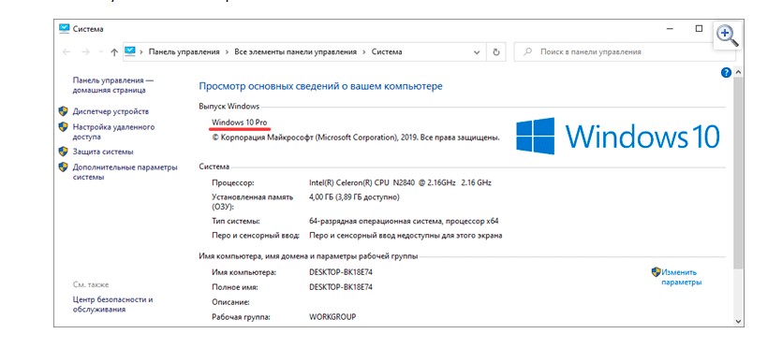Click the scrollbar up arrow
Viewport: 782px width, 348px height.
click(738, 73)
